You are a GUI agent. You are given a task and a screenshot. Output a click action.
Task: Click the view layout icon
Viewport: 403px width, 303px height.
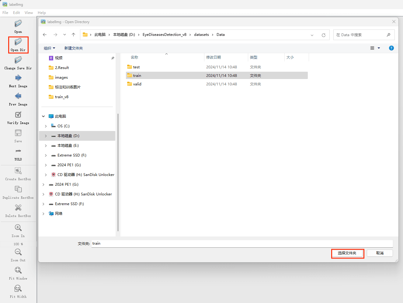[x=372, y=48]
